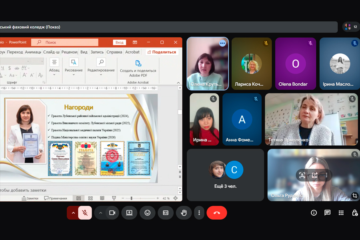
Task: Click zoom out minus button
Action: click(123, 198)
